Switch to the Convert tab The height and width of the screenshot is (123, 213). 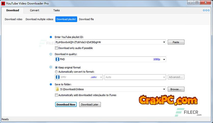34,10
